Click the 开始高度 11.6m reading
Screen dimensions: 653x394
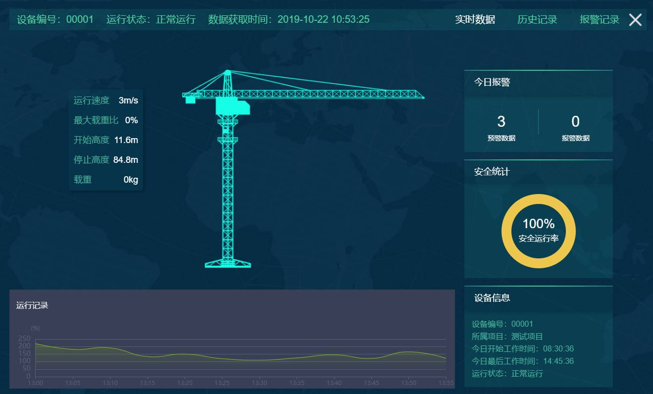pyautogui.click(x=126, y=140)
